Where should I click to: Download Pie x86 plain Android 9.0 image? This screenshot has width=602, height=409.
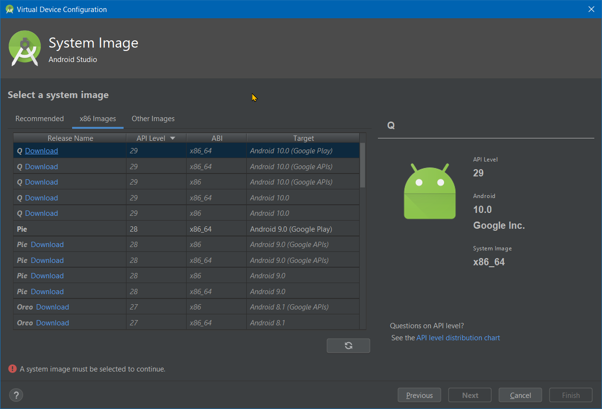[47, 276]
